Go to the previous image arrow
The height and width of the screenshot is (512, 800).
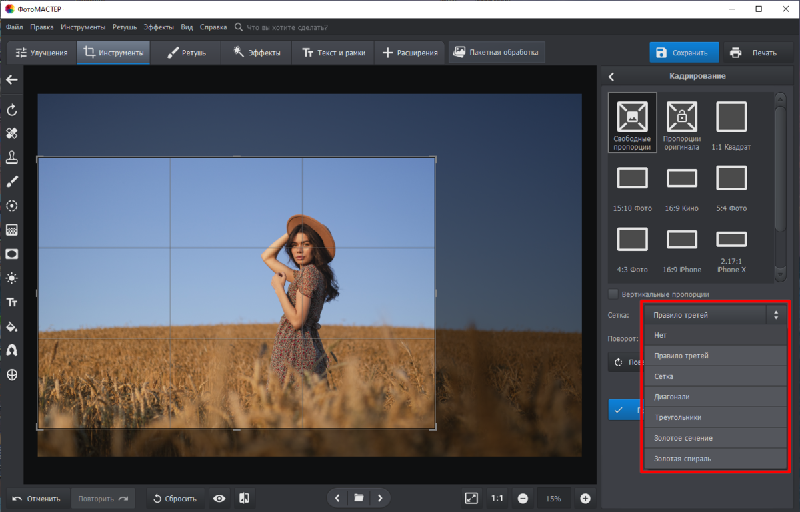tap(337, 498)
